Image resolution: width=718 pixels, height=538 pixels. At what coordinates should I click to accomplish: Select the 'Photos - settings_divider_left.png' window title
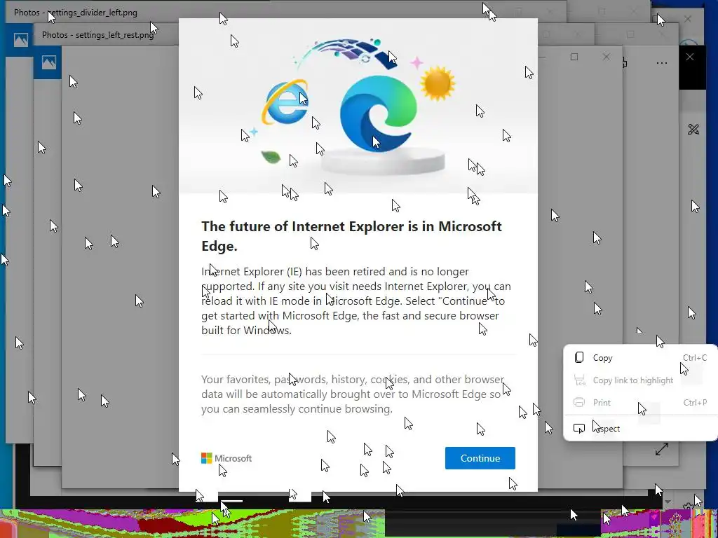(76, 13)
